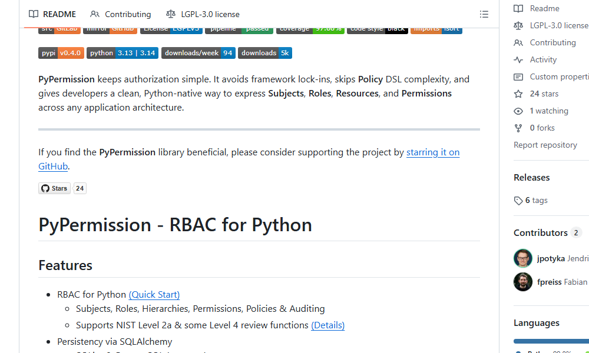Open the (Quick Start) link

point(154,295)
